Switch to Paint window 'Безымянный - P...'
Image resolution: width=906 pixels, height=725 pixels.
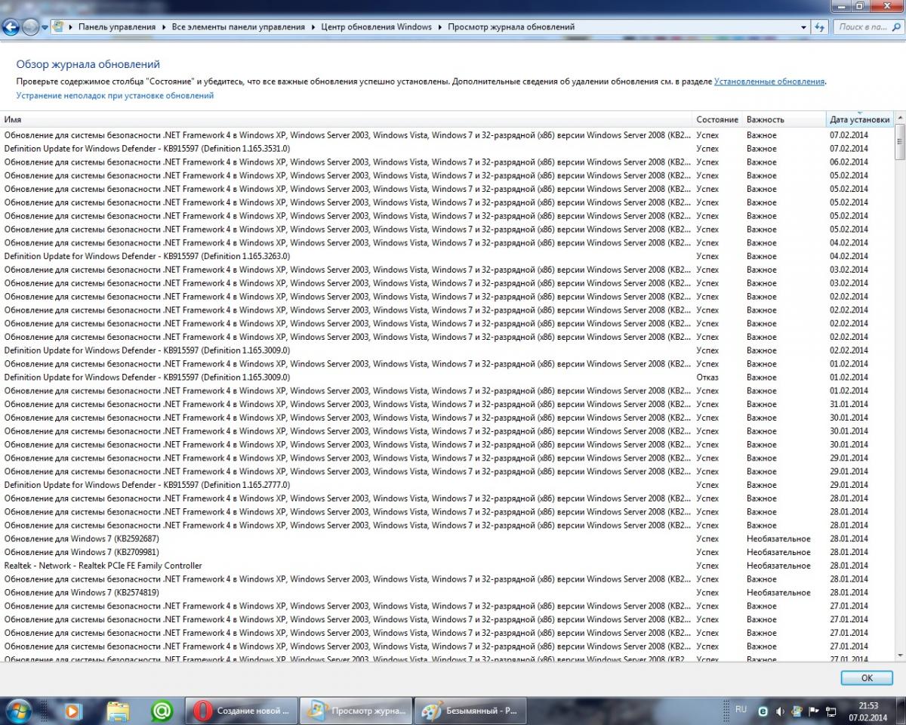point(470,711)
